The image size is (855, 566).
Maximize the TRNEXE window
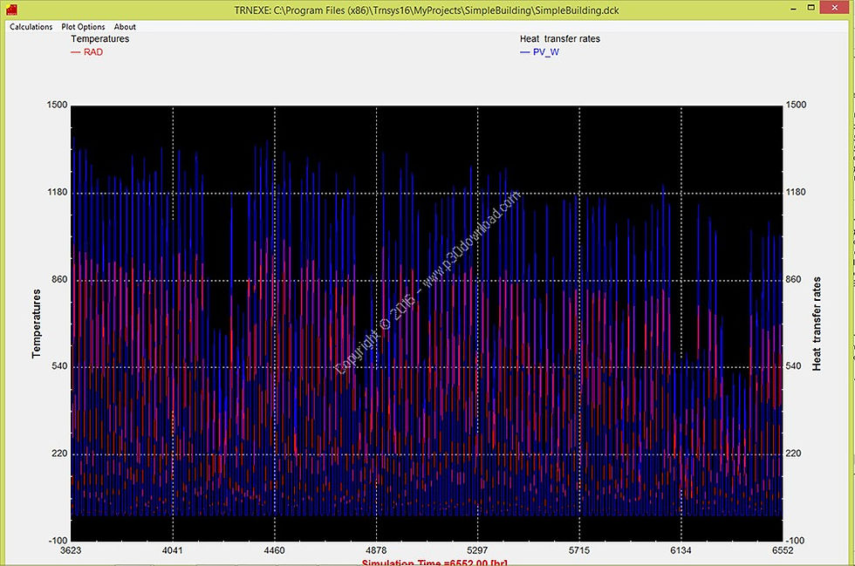tap(811, 8)
